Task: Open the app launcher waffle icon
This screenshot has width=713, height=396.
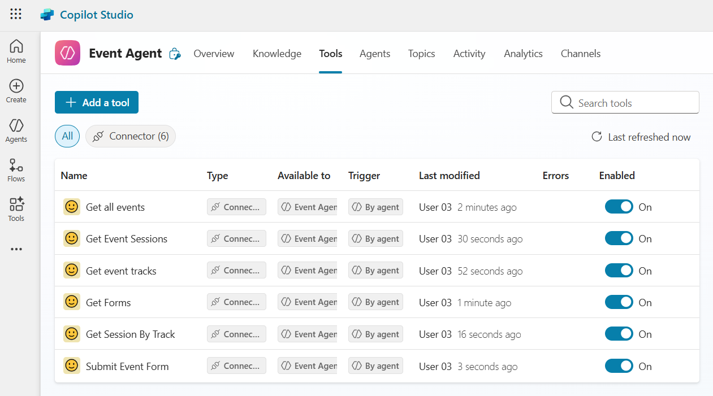Action: [x=15, y=14]
